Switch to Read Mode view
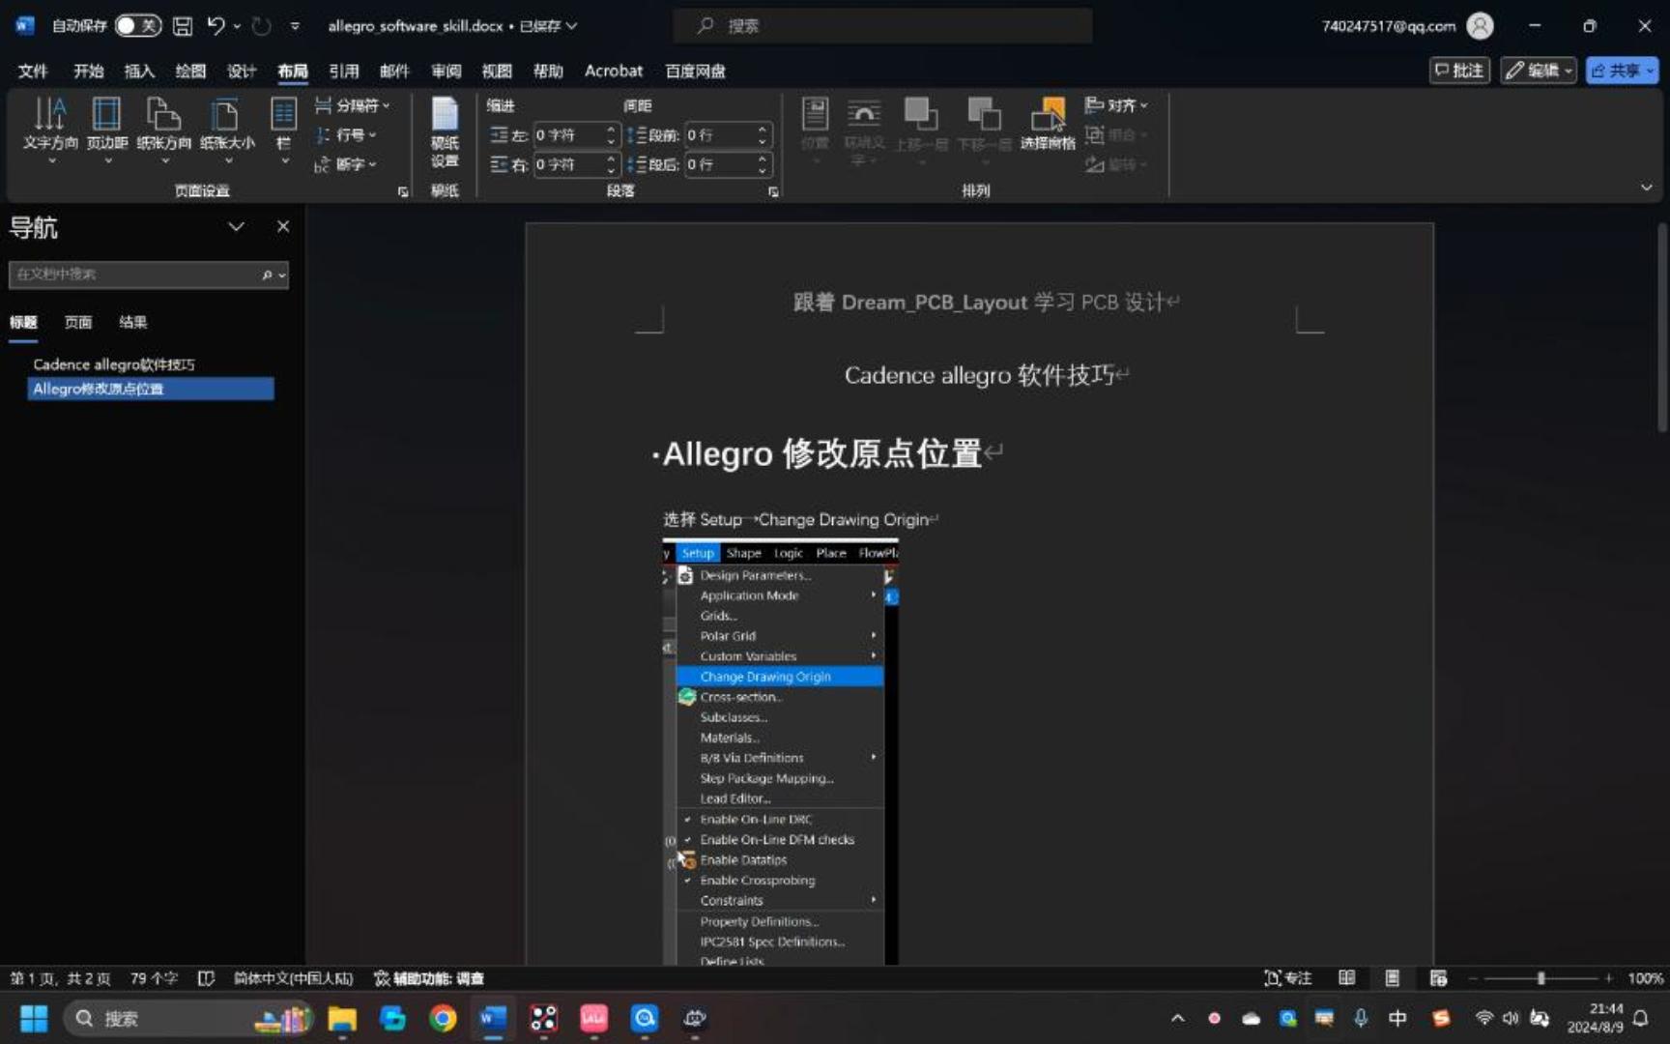The width and height of the screenshot is (1670, 1044). [1346, 978]
